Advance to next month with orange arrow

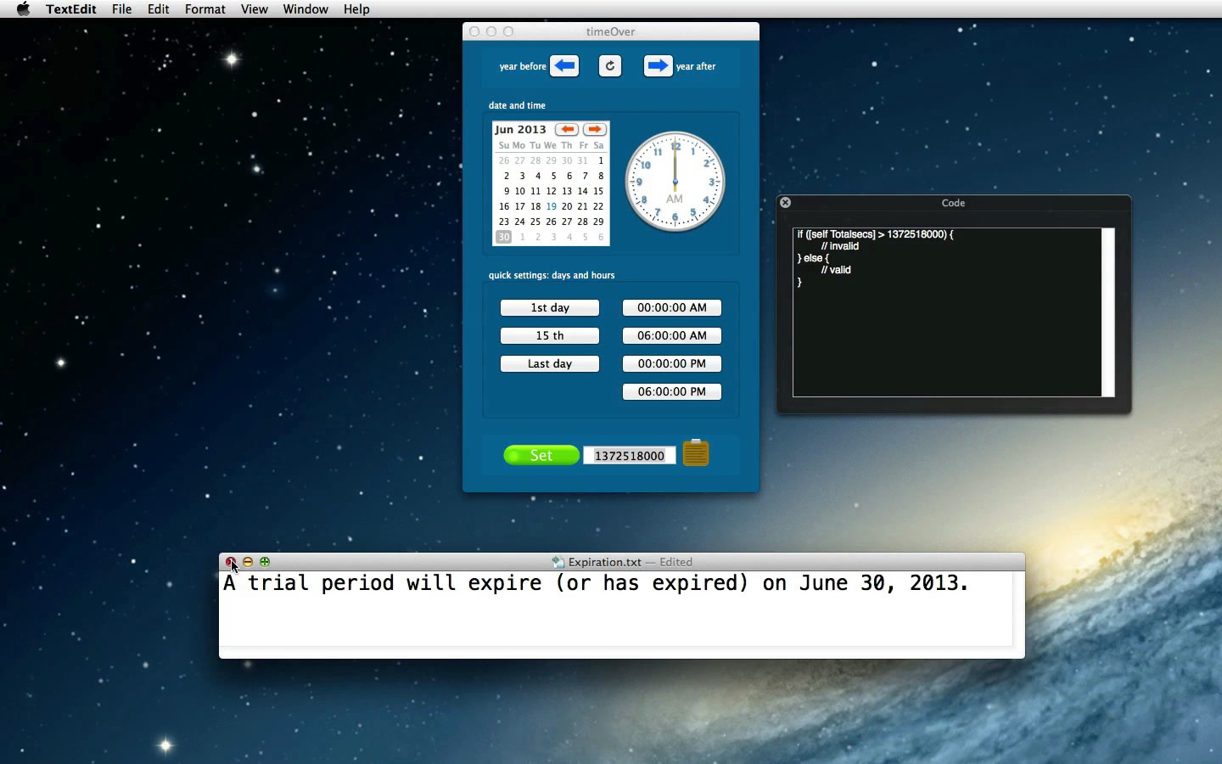pyautogui.click(x=595, y=130)
